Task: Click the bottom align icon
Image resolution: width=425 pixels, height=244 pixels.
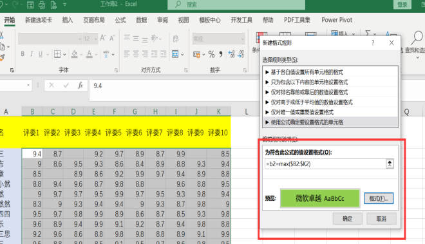Action: coord(145,39)
